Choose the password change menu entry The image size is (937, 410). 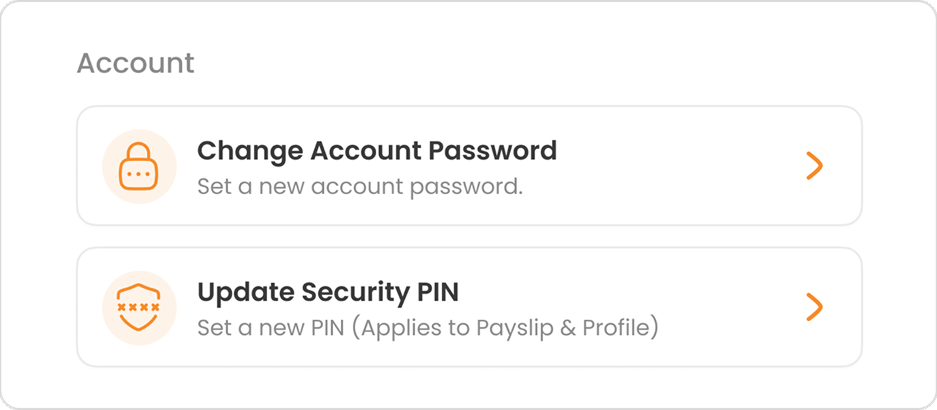coord(469,165)
